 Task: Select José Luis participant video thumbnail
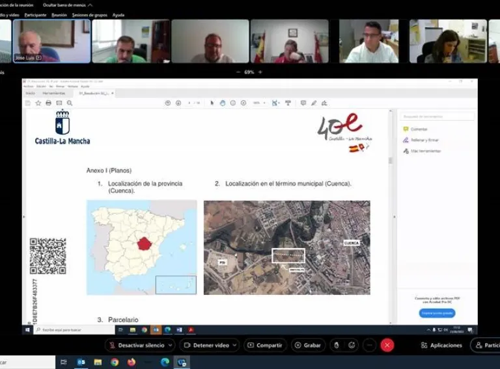[x=52, y=41]
